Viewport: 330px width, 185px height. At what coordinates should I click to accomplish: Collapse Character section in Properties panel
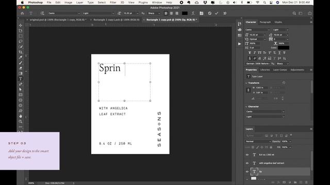pos(246,106)
